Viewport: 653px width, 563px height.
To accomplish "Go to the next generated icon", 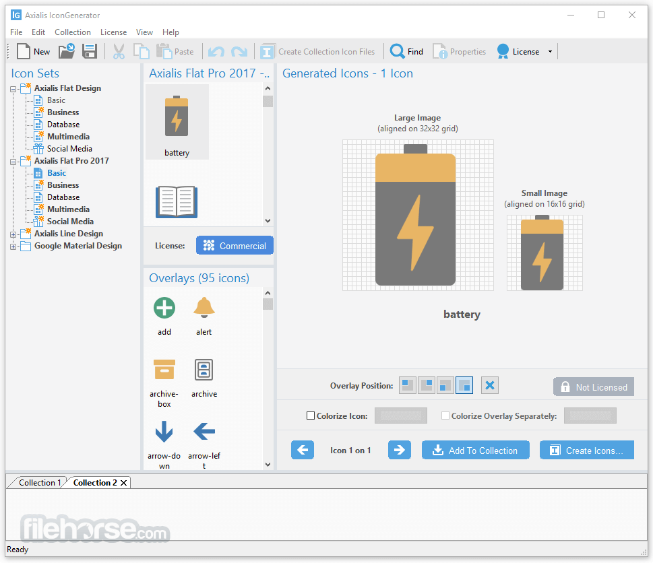I will [x=400, y=450].
